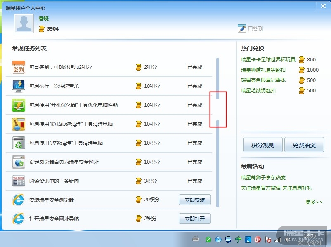Click the newspaper icon for 阅读资讯中的三条新闻
Image resolution: width=331 pixels, height=247 pixels.
coord(19,181)
